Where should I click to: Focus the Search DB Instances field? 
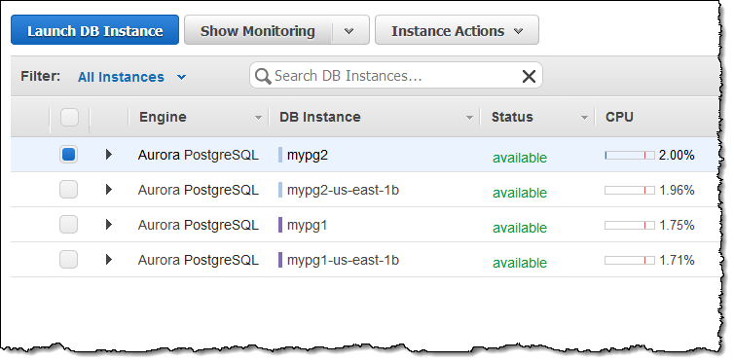[396, 76]
